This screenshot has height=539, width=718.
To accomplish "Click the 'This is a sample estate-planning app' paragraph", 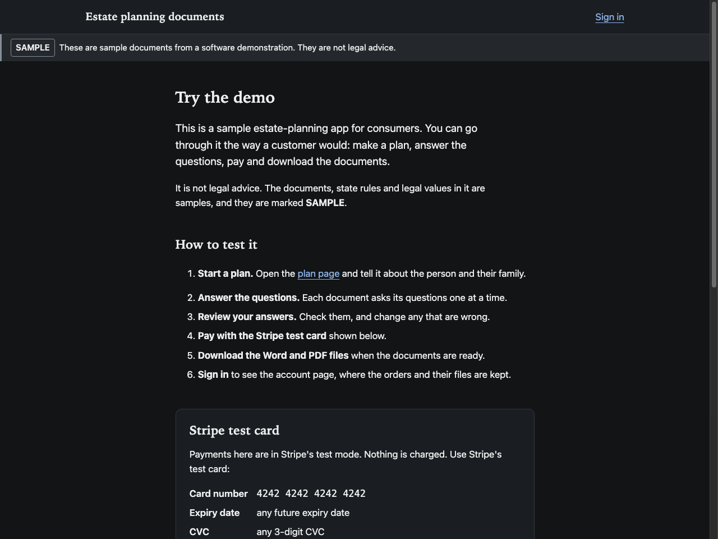I will click(326, 145).
